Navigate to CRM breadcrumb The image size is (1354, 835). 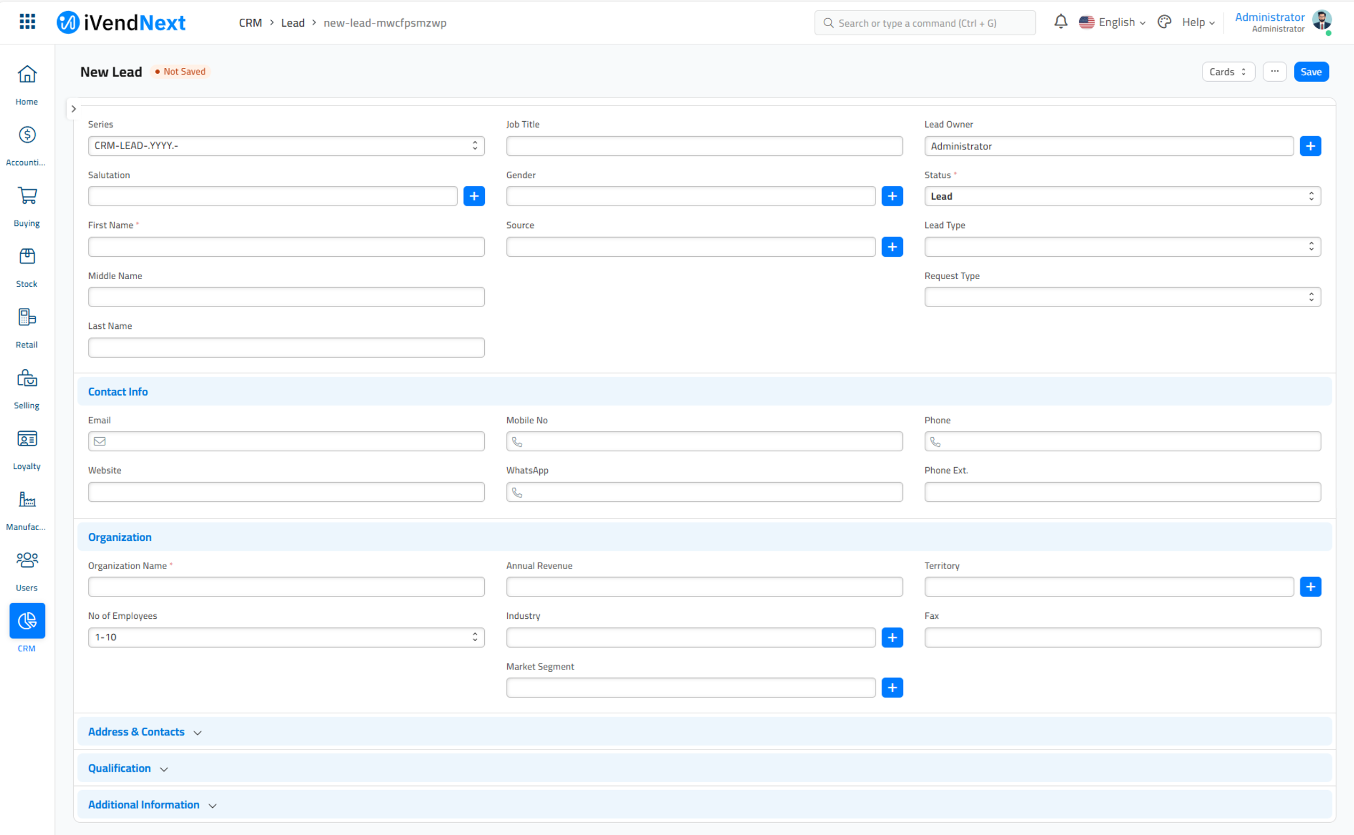coord(250,22)
